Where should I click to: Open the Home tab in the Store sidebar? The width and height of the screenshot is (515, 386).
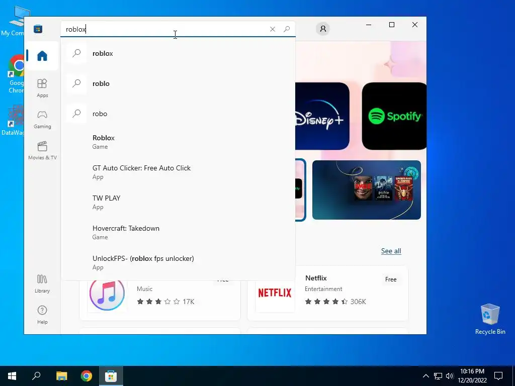click(x=42, y=55)
